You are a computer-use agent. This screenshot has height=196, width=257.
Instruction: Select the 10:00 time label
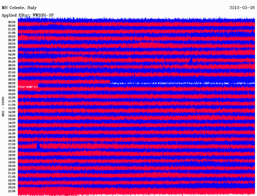tap(12, 94)
